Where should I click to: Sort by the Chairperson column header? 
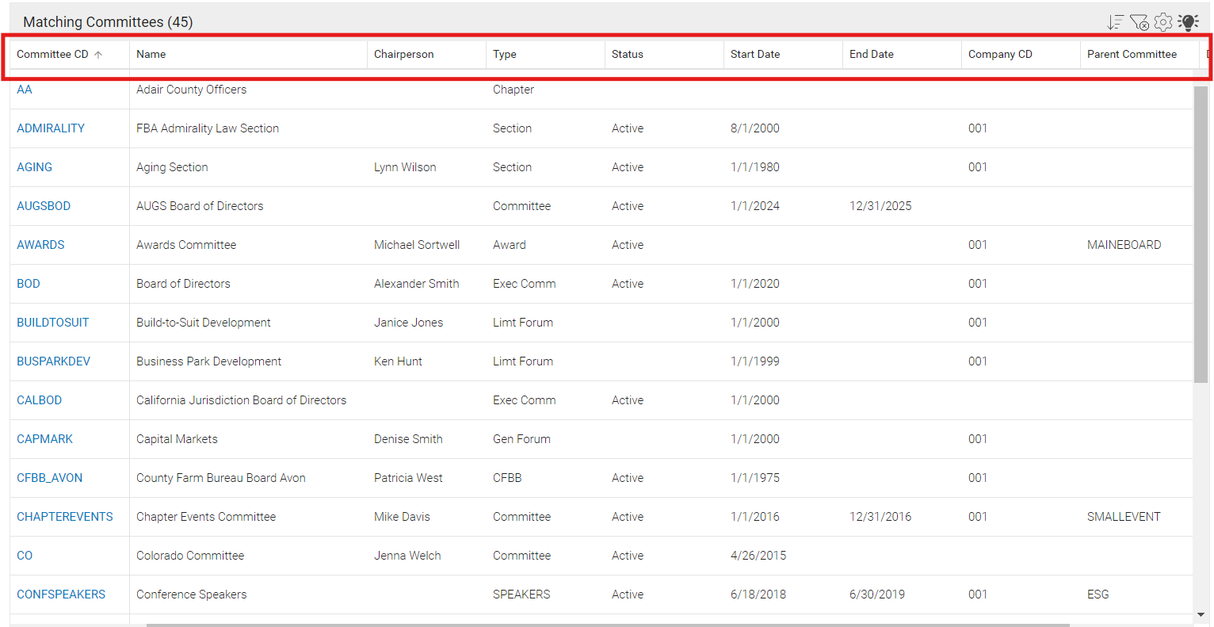(404, 54)
